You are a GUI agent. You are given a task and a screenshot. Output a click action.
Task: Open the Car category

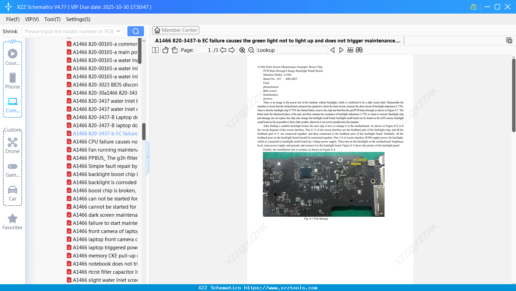pyautogui.click(x=13, y=193)
